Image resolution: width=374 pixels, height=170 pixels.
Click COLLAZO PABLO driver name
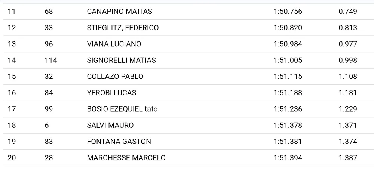(x=115, y=77)
